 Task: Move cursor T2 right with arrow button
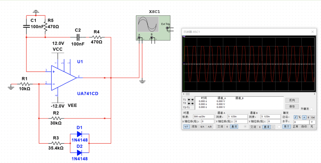click(x=192, y=103)
